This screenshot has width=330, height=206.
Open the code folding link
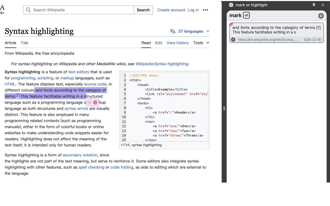tap(122, 167)
